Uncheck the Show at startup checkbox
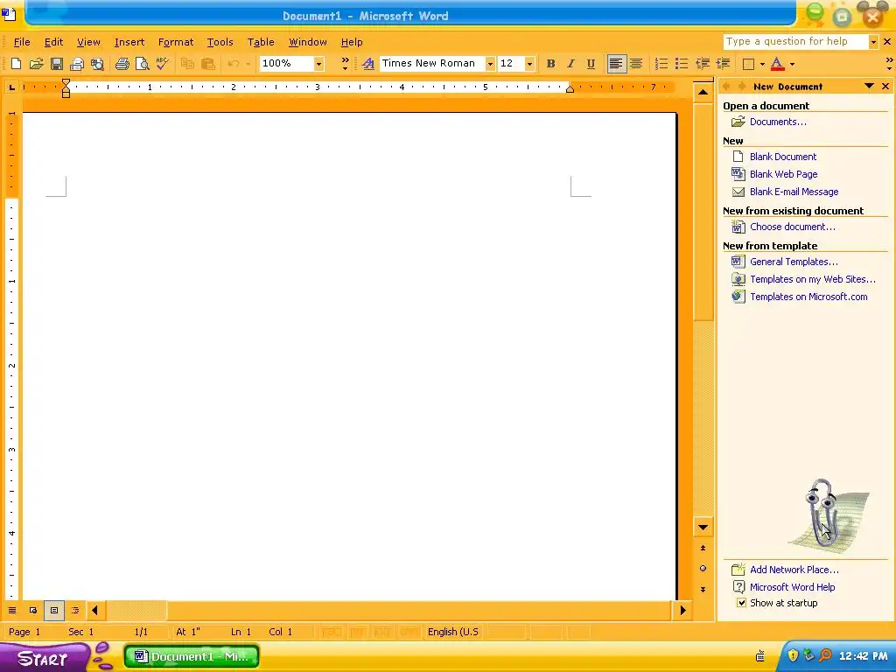This screenshot has height=672, width=896. click(741, 603)
